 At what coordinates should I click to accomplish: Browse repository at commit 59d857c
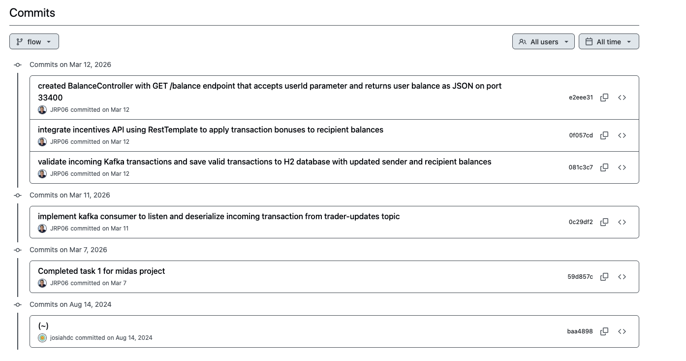click(x=622, y=277)
